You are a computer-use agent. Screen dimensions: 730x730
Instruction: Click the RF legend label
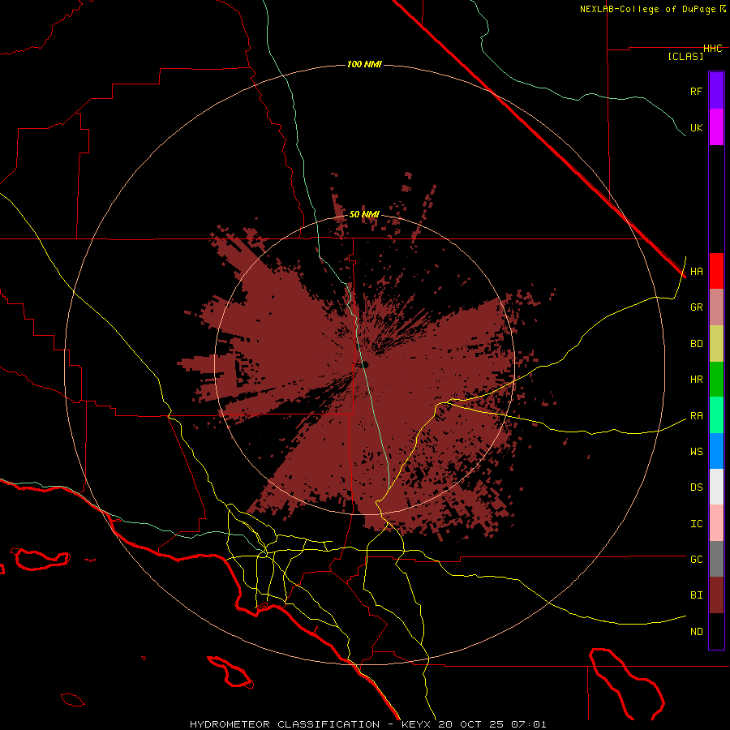pos(696,91)
